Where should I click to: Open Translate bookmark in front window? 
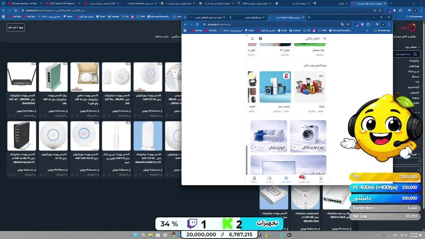(x=295, y=31)
